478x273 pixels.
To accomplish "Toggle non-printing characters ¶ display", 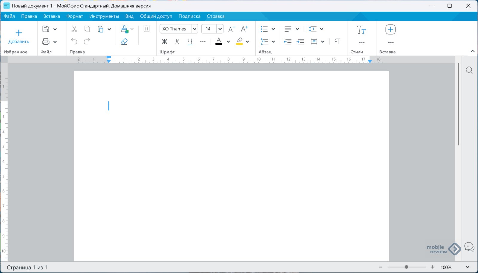I will point(337,42).
